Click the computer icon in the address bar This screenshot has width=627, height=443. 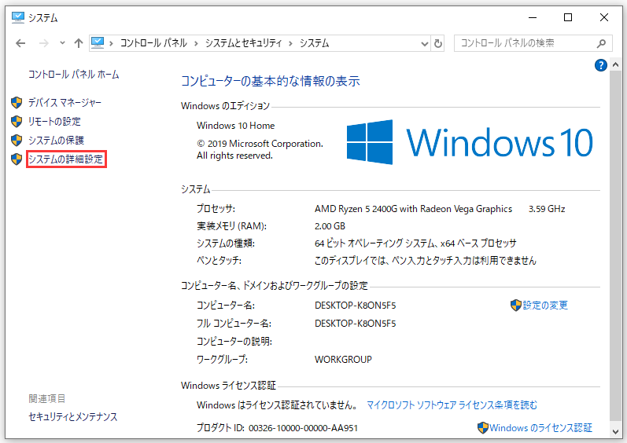tap(98, 43)
